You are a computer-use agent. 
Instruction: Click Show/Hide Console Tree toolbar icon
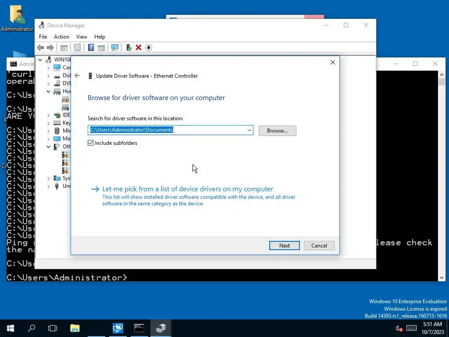[x=64, y=47]
